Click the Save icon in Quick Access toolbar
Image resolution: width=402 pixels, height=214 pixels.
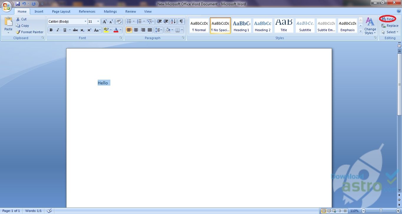(x=18, y=4)
